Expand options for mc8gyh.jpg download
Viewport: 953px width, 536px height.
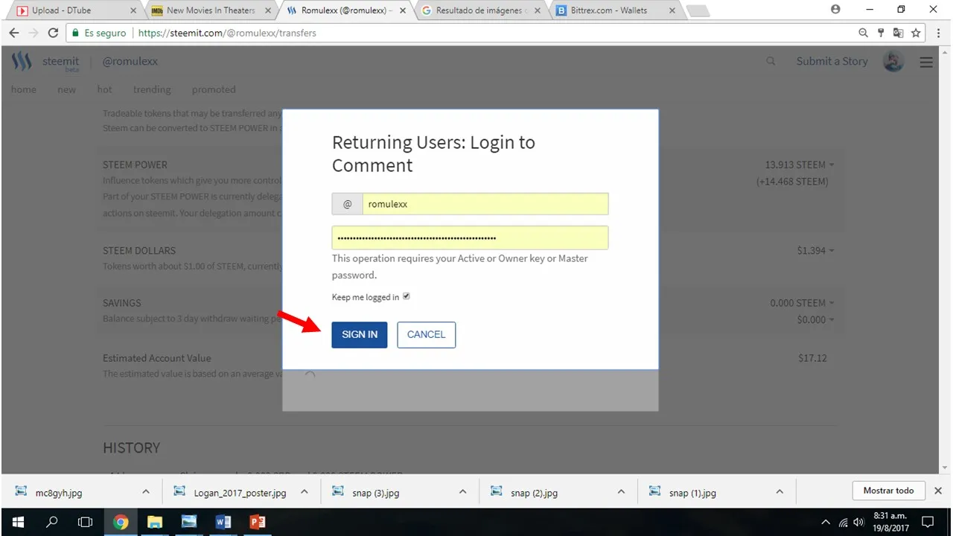(x=146, y=492)
